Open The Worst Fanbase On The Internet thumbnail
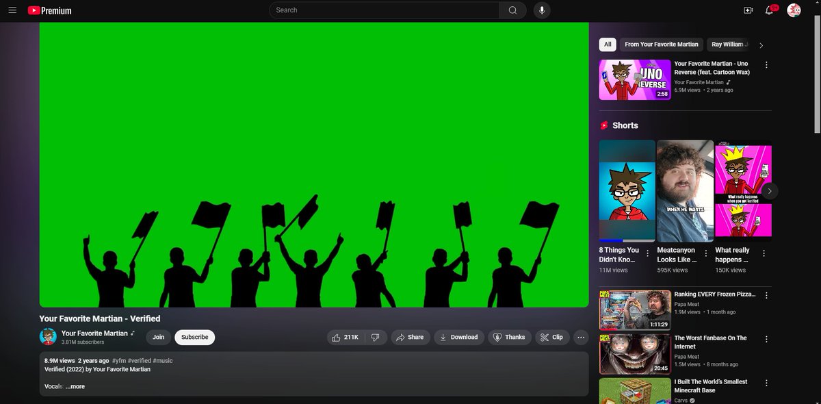The height and width of the screenshot is (404, 821). pyautogui.click(x=635, y=354)
